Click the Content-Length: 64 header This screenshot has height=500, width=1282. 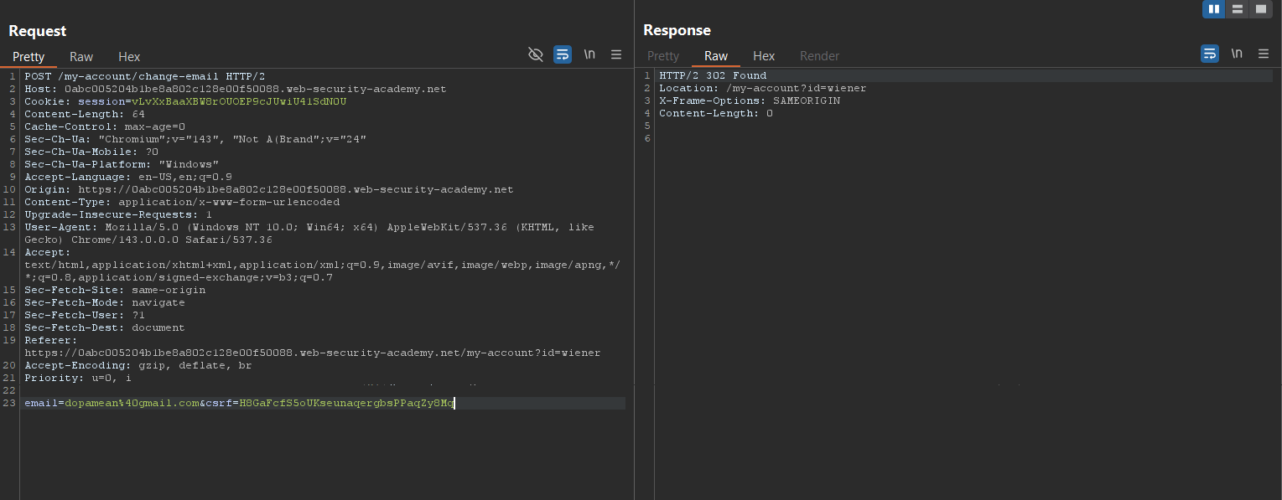pyautogui.click(x=84, y=114)
